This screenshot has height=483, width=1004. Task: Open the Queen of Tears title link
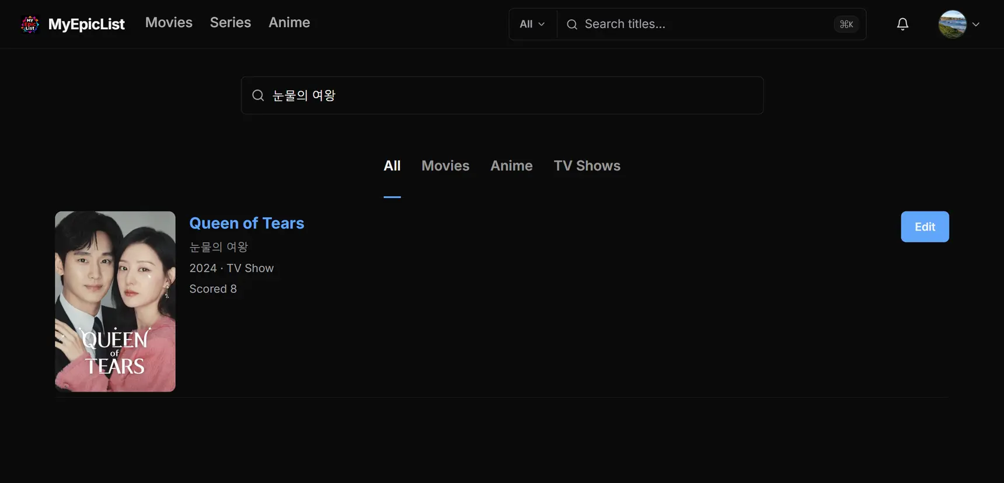[246, 223]
